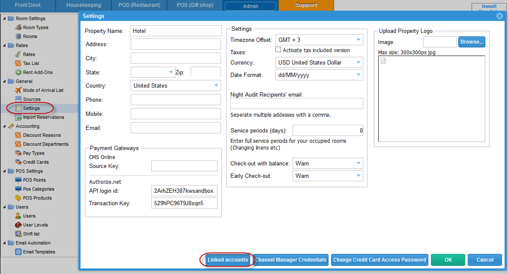Enable Activate tax included version checkbox

(x=278, y=50)
